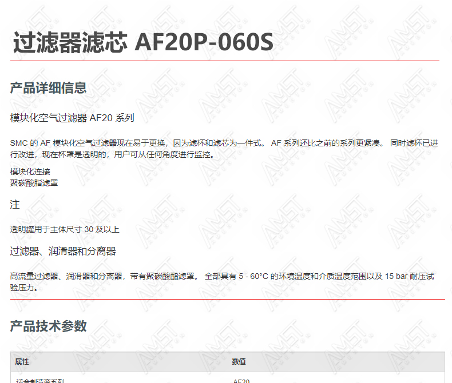
Task: Click the text 透明罐用于主体尺寸 30 及以上
Action: 65,229
